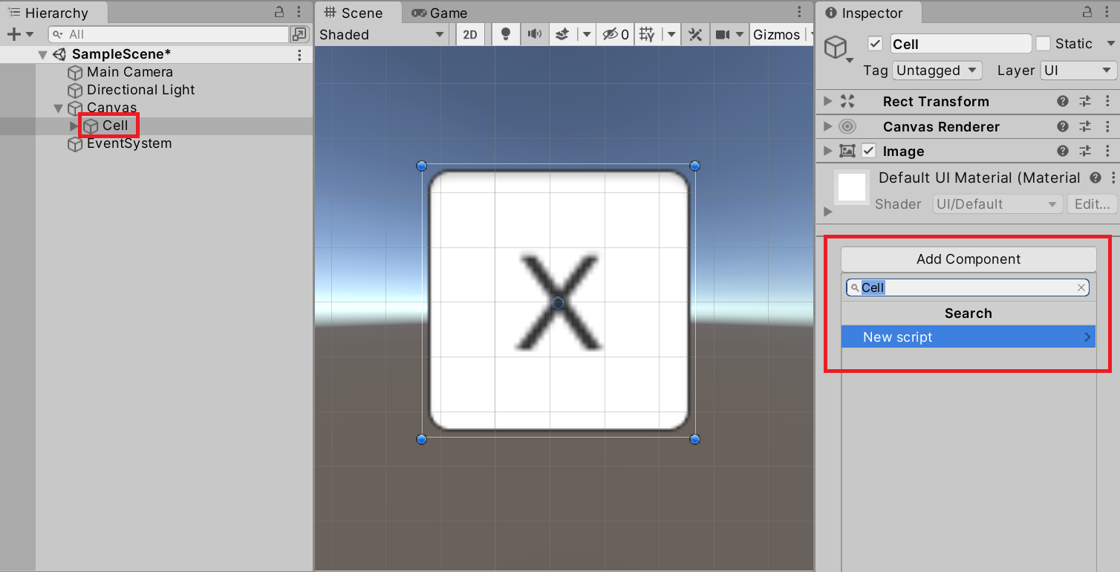
Task: Click the Add Component button
Action: point(968,259)
